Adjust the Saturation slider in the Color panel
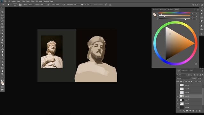Image resolution: width=204 pixels, height=115 pixels. point(174,16)
